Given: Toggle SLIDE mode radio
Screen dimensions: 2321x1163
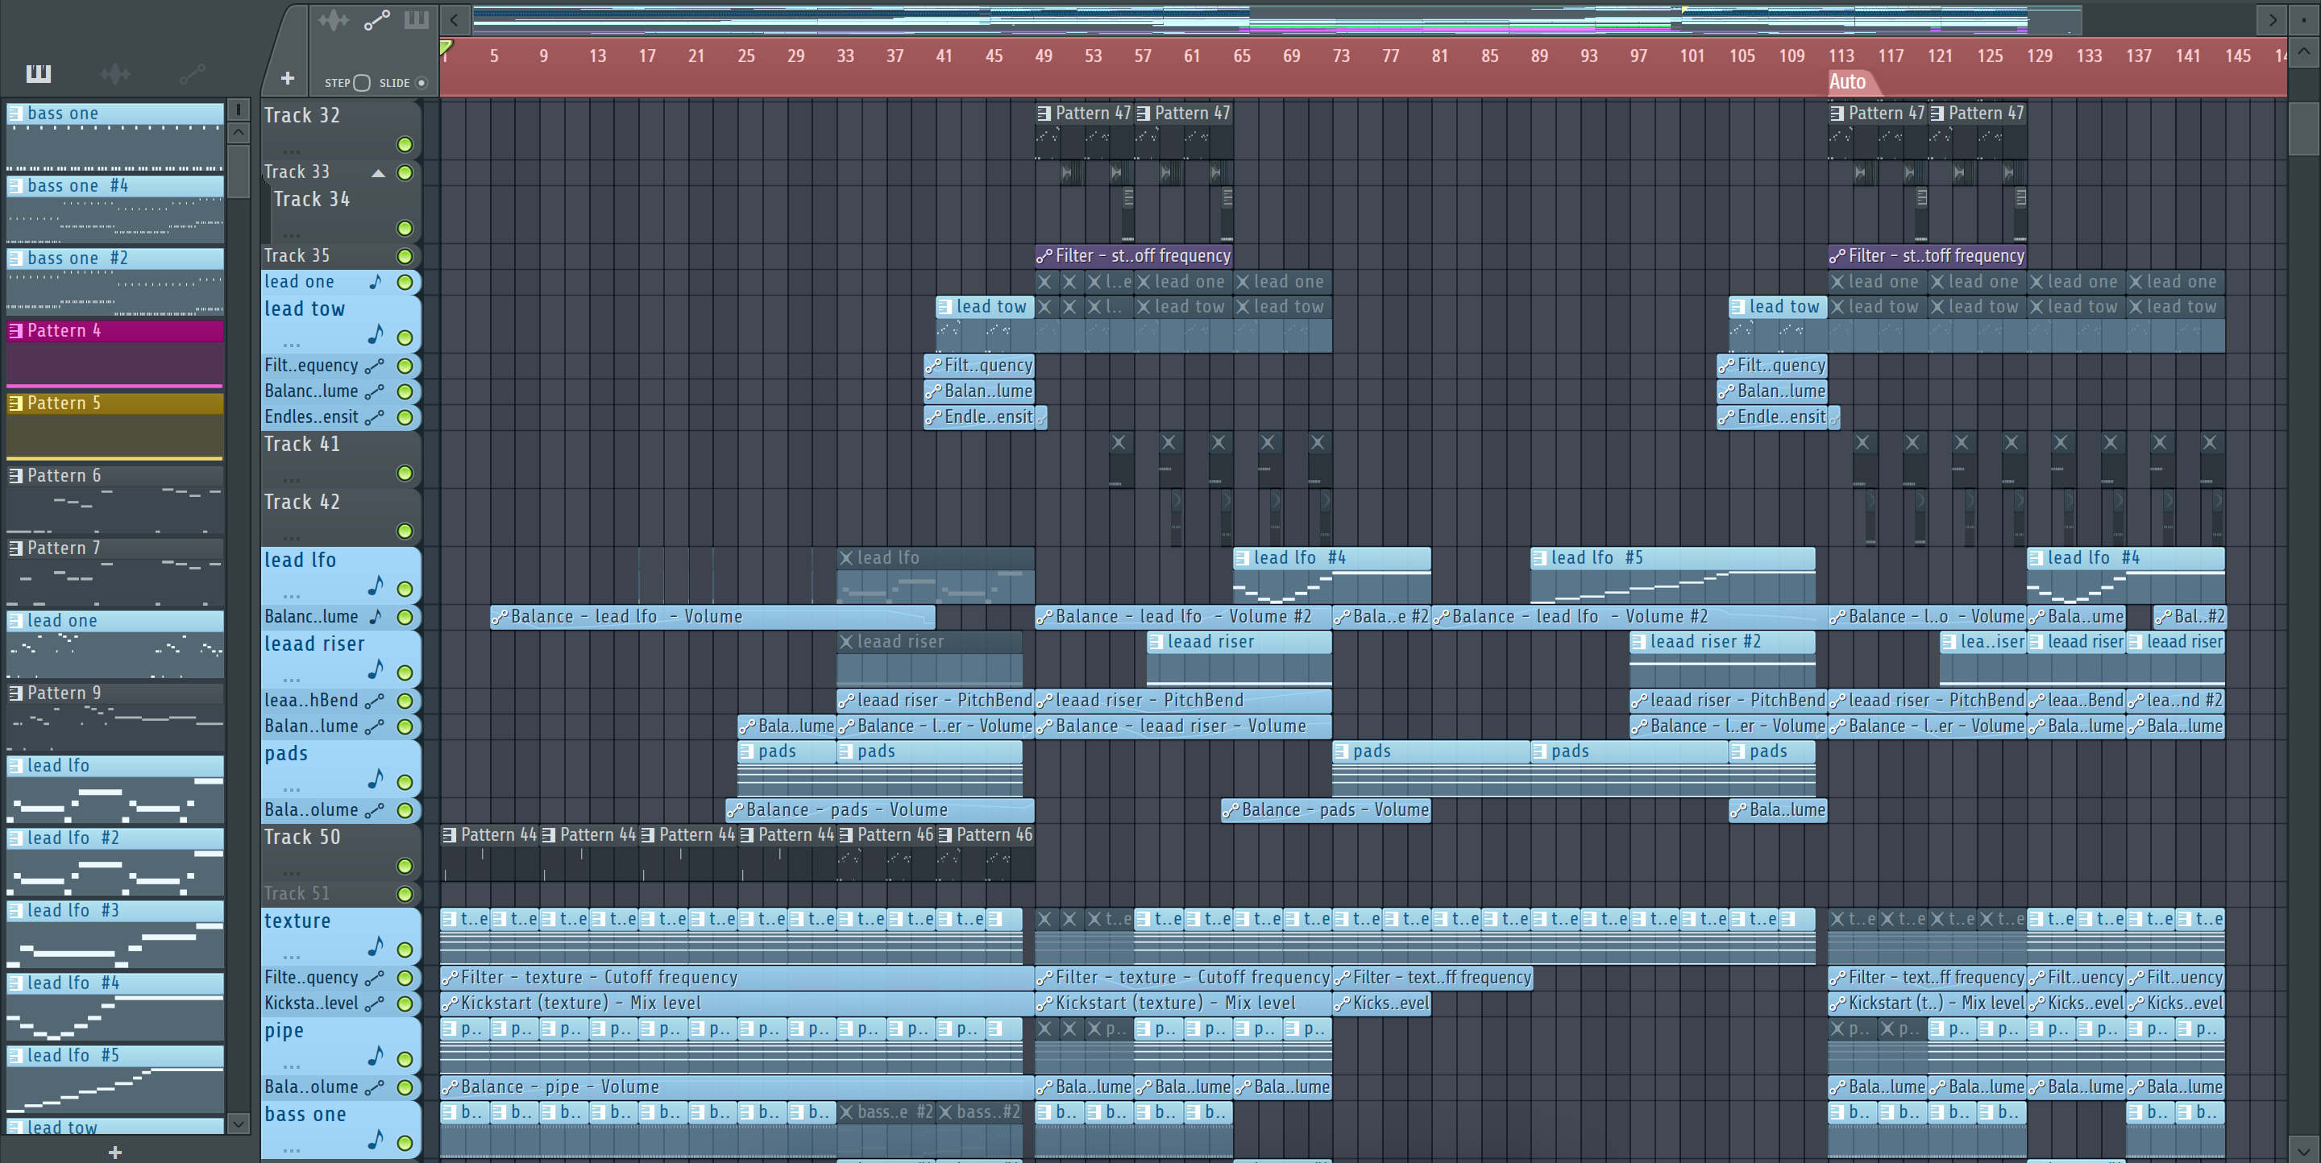Looking at the screenshot, I should tap(421, 83).
